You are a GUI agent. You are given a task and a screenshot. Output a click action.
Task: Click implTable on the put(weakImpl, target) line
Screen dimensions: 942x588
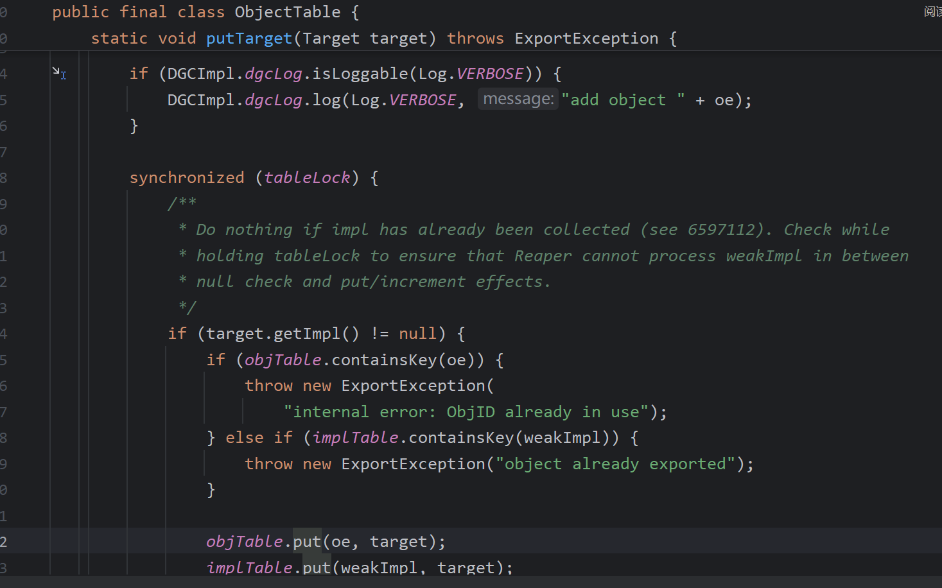249,567
